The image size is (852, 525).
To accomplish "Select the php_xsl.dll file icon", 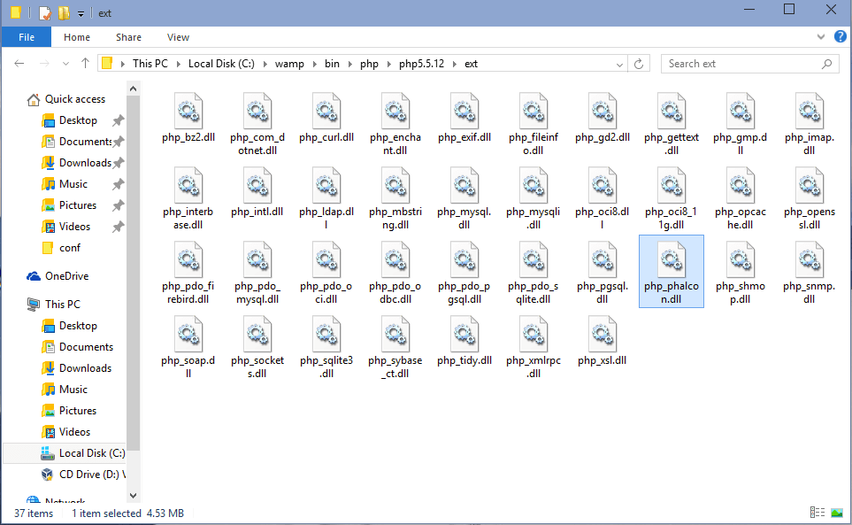I will click(602, 336).
